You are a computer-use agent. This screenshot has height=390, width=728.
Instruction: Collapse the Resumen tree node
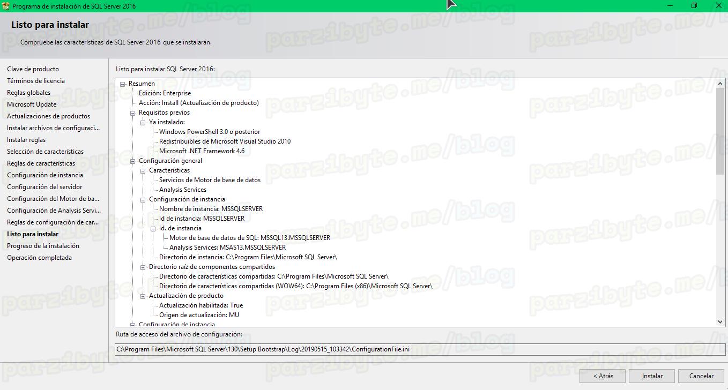pyautogui.click(x=123, y=84)
